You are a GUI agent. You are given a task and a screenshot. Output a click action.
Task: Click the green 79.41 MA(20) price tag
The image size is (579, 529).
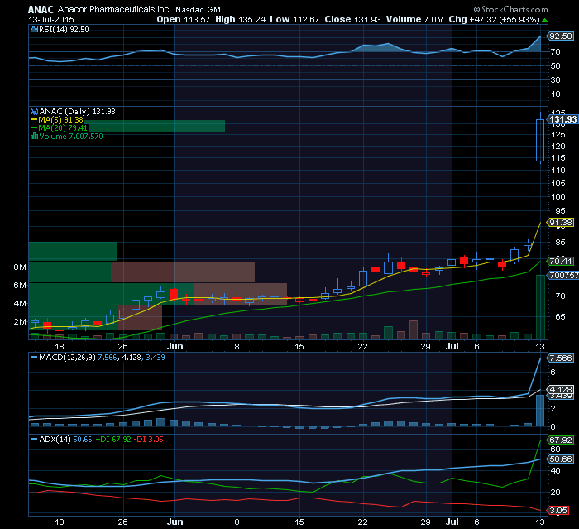click(x=561, y=262)
